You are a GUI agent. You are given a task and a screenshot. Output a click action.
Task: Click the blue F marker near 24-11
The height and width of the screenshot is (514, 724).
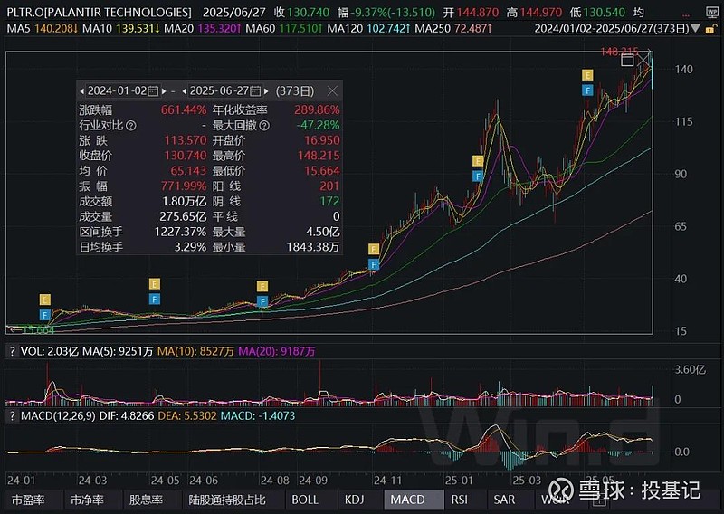click(374, 264)
